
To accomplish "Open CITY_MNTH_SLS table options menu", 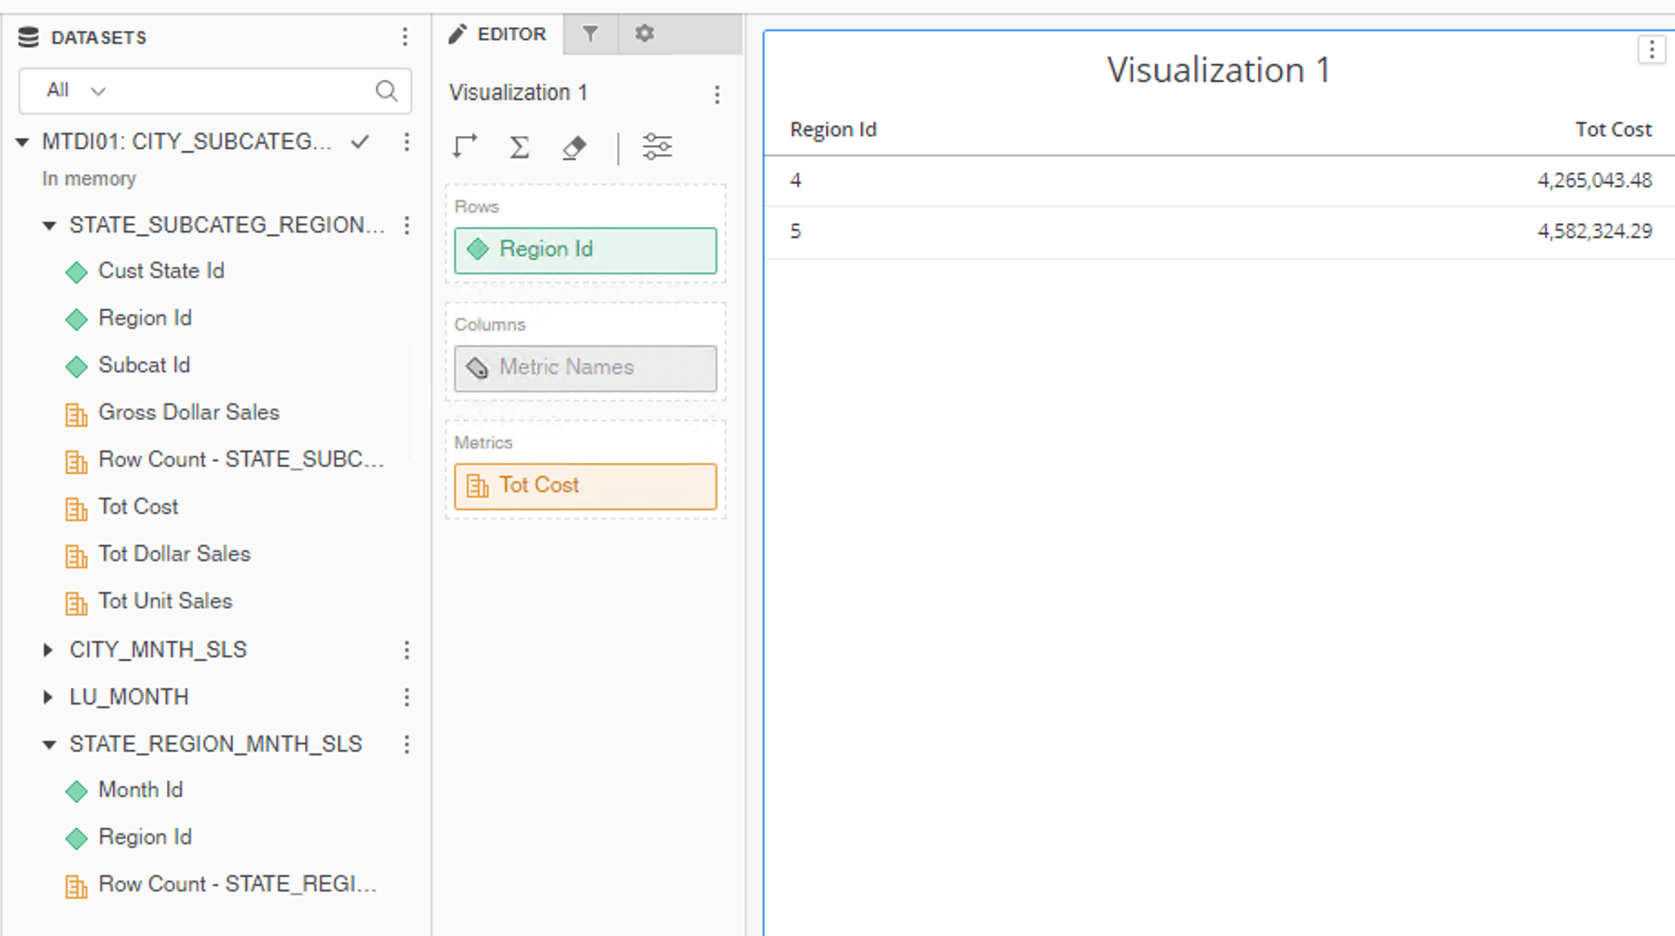I will click(x=407, y=650).
